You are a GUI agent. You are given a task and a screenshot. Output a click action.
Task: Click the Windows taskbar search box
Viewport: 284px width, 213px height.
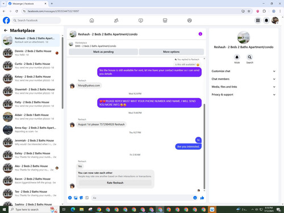click(x=34, y=210)
